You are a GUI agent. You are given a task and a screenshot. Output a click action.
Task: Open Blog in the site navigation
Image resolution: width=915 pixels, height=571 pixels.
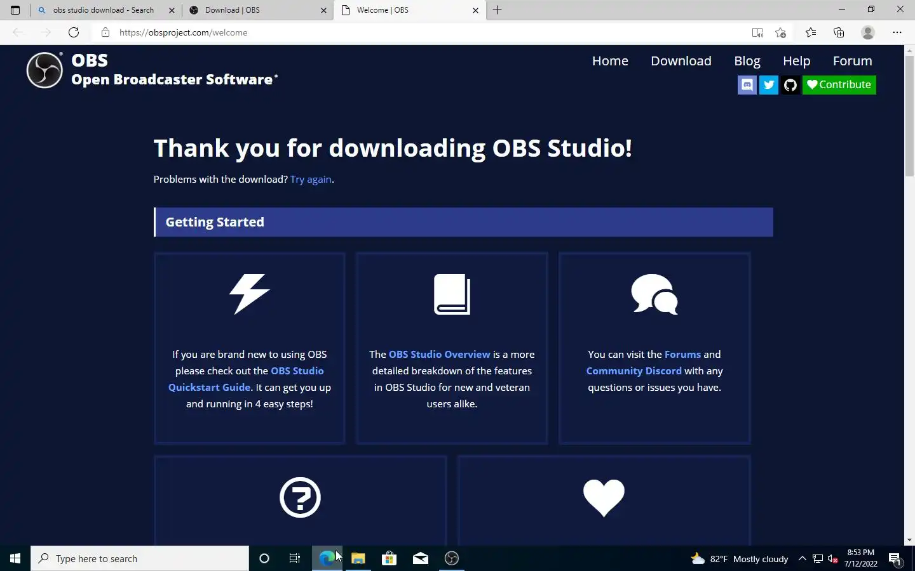[x=747, y=61]
